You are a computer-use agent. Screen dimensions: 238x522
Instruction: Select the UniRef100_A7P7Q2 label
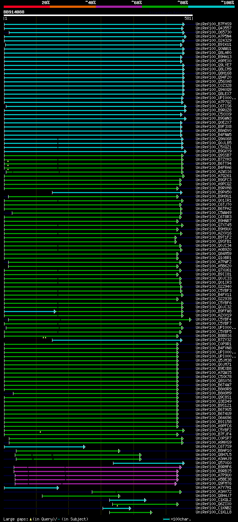213,102
